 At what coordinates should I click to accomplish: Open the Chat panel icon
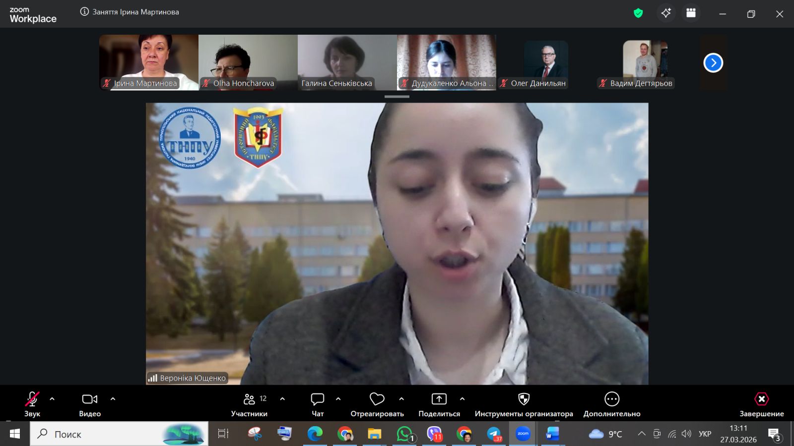317,399
